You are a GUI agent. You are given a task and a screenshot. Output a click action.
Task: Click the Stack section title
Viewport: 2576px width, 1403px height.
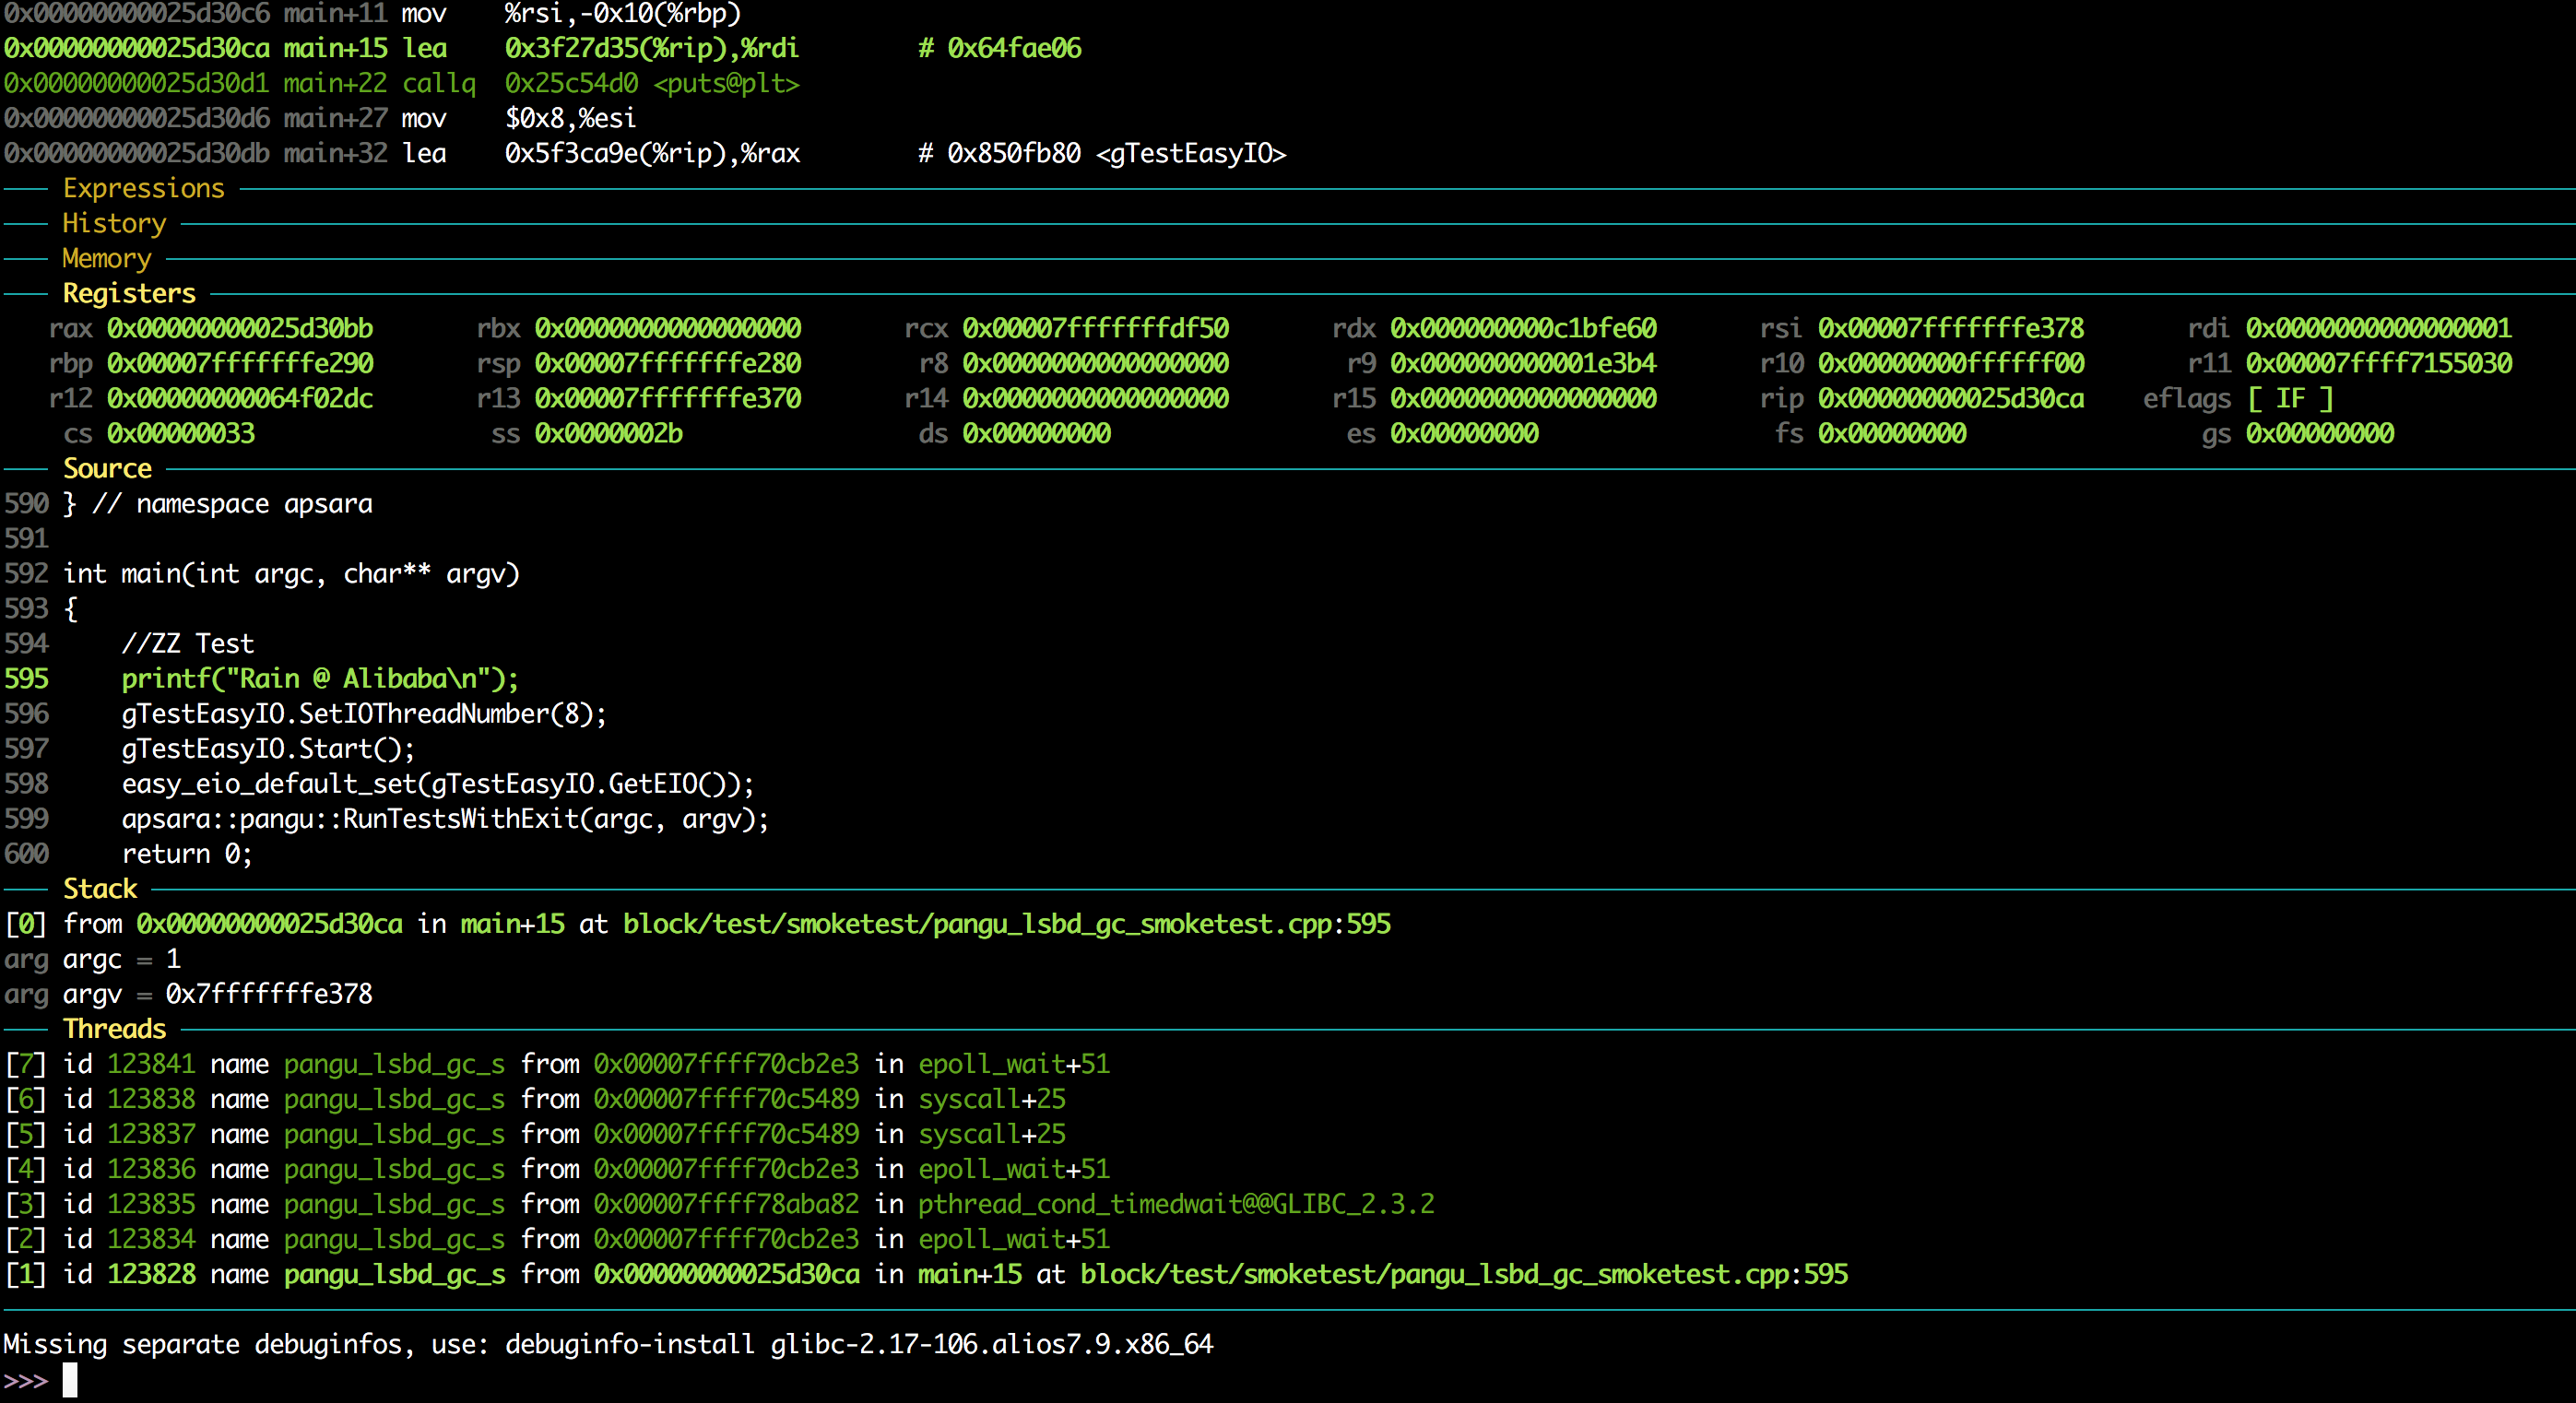(99, 888)
